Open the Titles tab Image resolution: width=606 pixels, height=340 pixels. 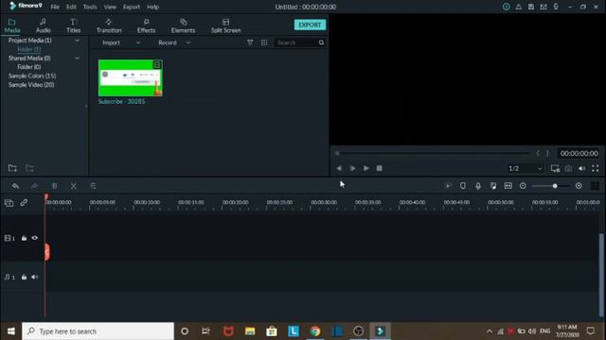73,25
